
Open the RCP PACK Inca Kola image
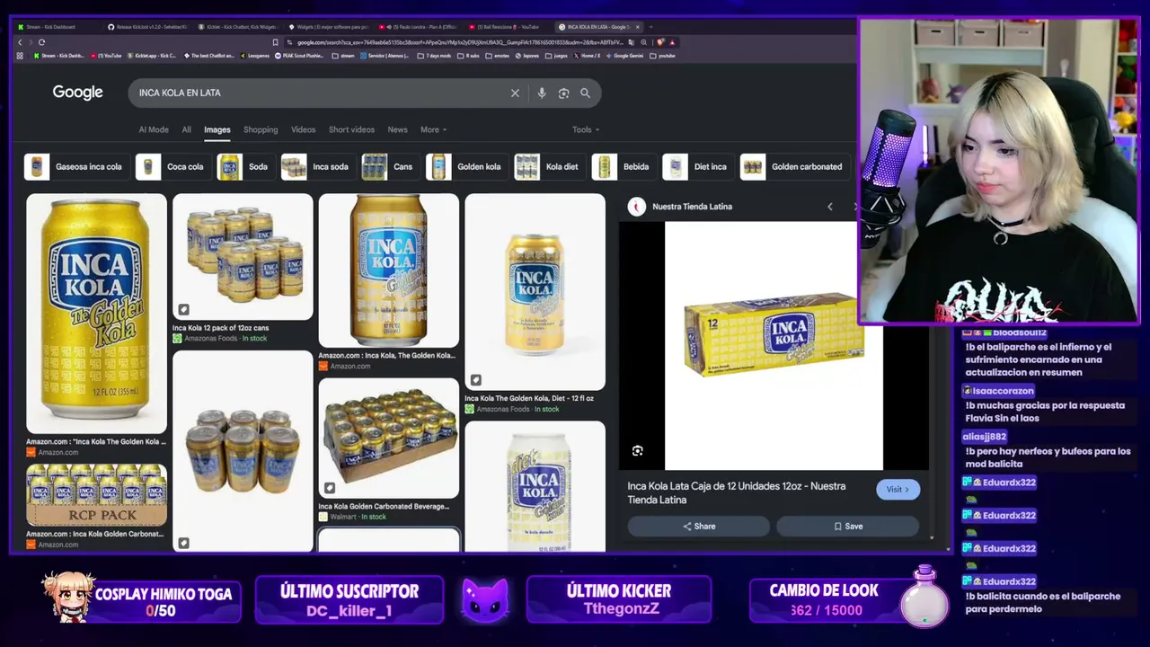point(96,495)
